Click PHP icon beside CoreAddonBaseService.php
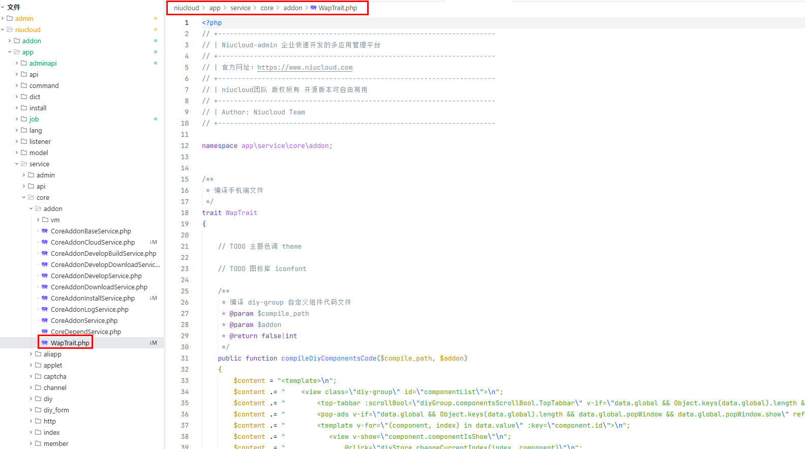Image resolution: width=805 pixels, height=449 pixels. pos(45,231)
